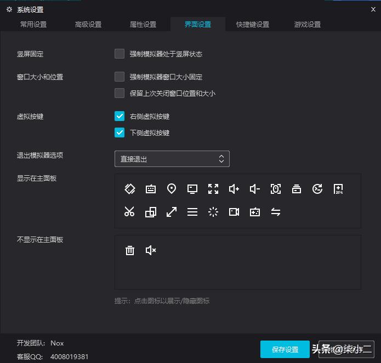Image resolution: width=381 pixels, height=363 pixels.
Task: Select the screenshot capture icon
Action: (276, 189)
